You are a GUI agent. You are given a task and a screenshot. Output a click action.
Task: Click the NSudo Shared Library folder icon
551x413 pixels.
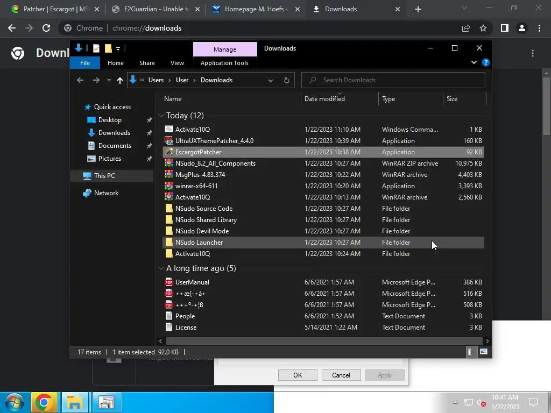169,219
